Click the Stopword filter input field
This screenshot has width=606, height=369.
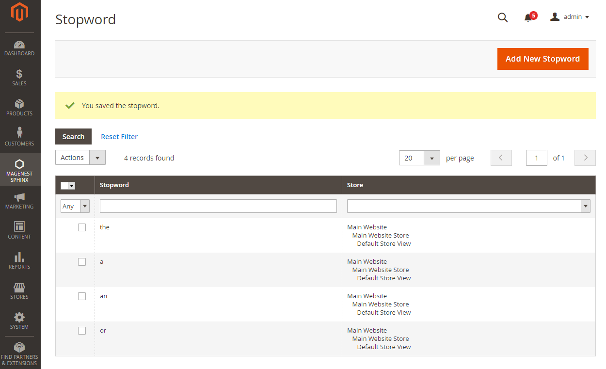point(218,206)
